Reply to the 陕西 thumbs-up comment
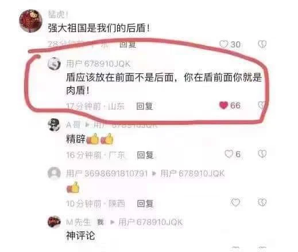Screen dimensions: 298x252 [145, 203]
